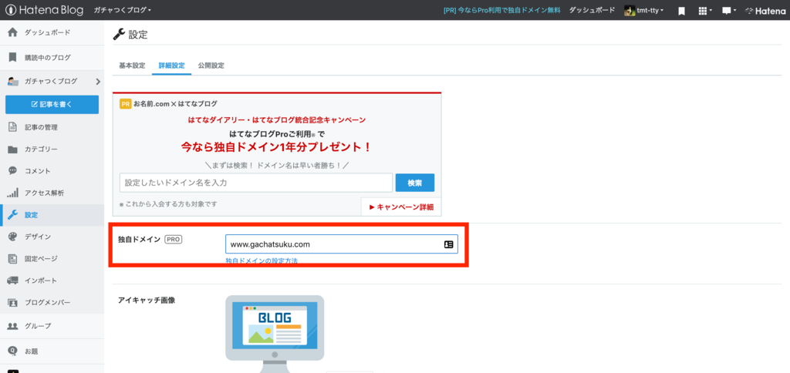Click the wrench icon for 設定 in sidebar
This screenshot has width=790, height=373.
(13, 215)
